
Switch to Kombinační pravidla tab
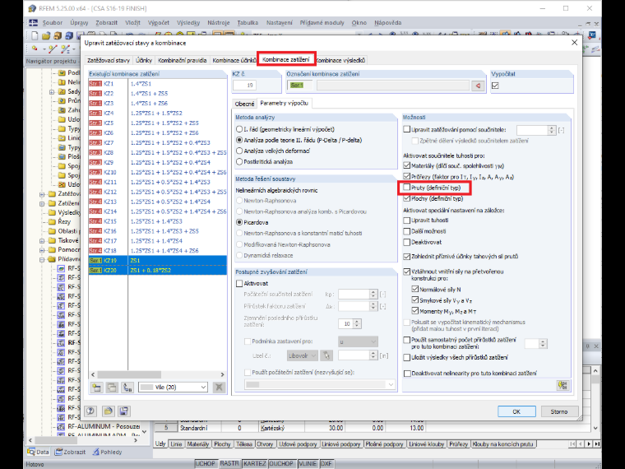[183, 60]
